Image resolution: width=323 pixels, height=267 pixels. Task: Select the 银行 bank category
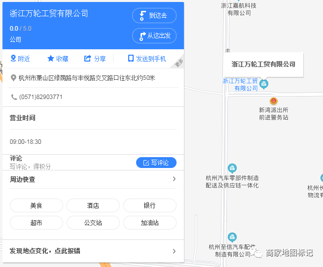pyautogui.click(x=149, y=205)
